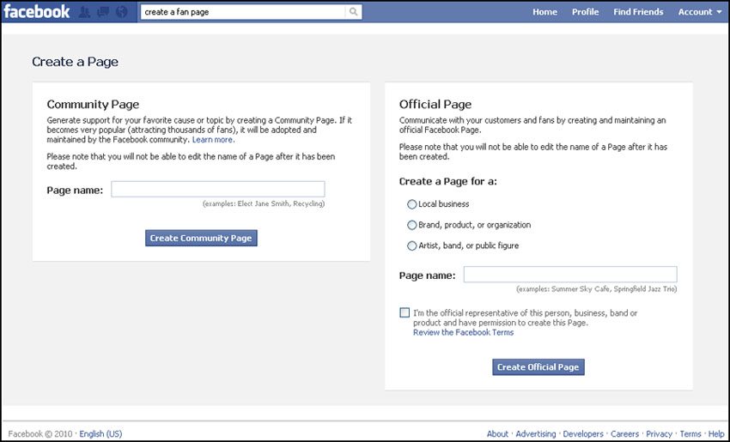Open the Careers footer link
730x442 pixels.
(x=624, y=433)
